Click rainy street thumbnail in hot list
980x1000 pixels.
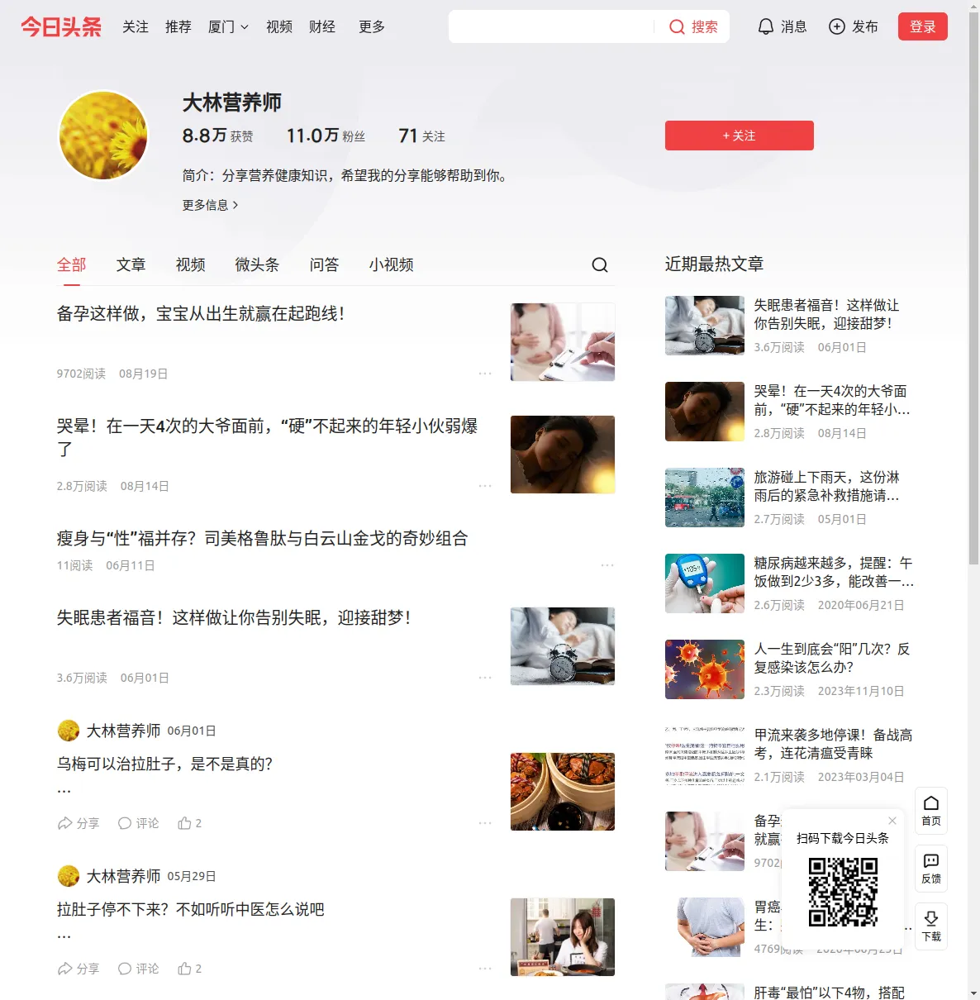[x=705, y=498]
